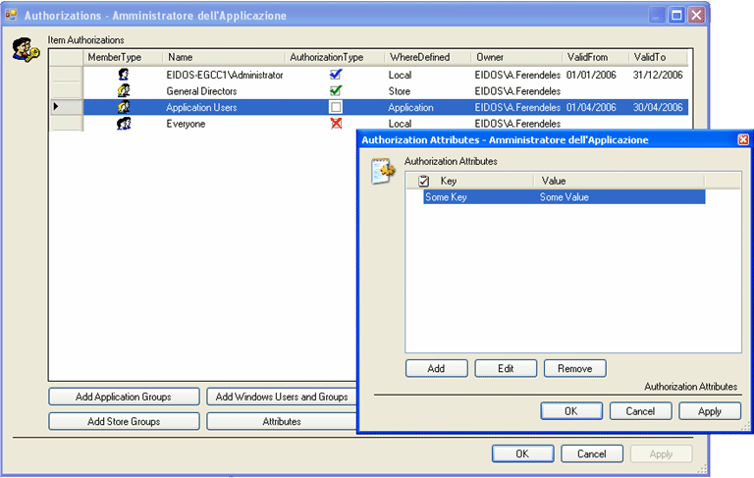The image size is (754, 478).
Task: Toggle empty authorization checkbox for Application Users
Action: click(x=336, y=107)
